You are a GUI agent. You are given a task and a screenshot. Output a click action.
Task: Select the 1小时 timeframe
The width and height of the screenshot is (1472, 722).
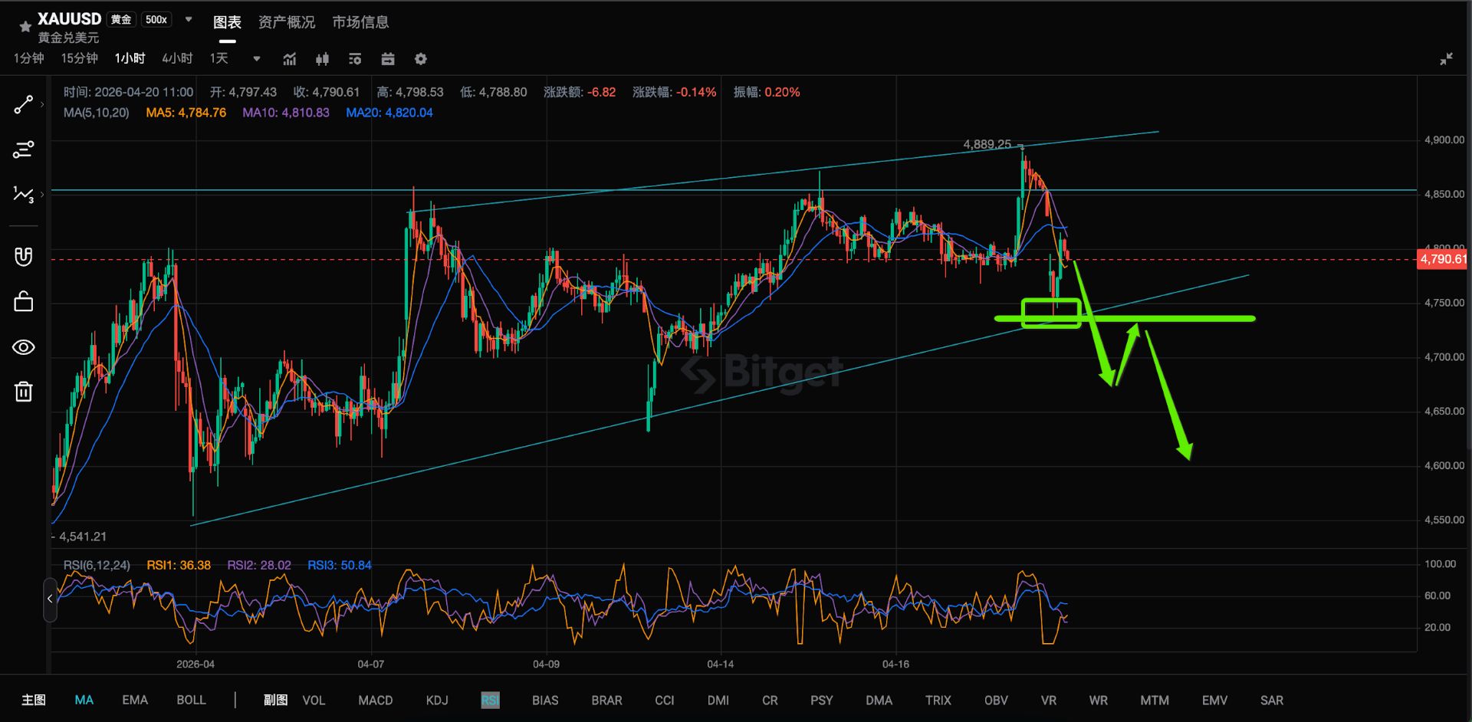click(x=130, y=58)
